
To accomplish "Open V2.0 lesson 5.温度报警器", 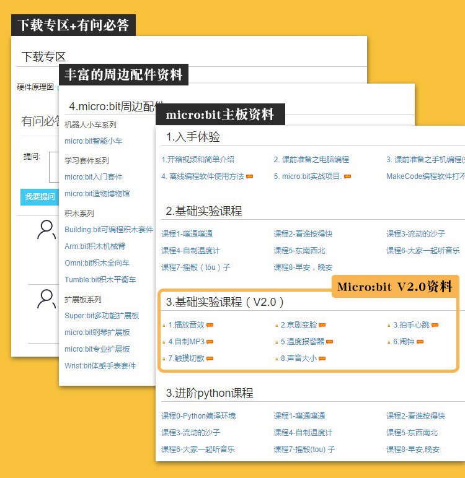I will [303, 342].
